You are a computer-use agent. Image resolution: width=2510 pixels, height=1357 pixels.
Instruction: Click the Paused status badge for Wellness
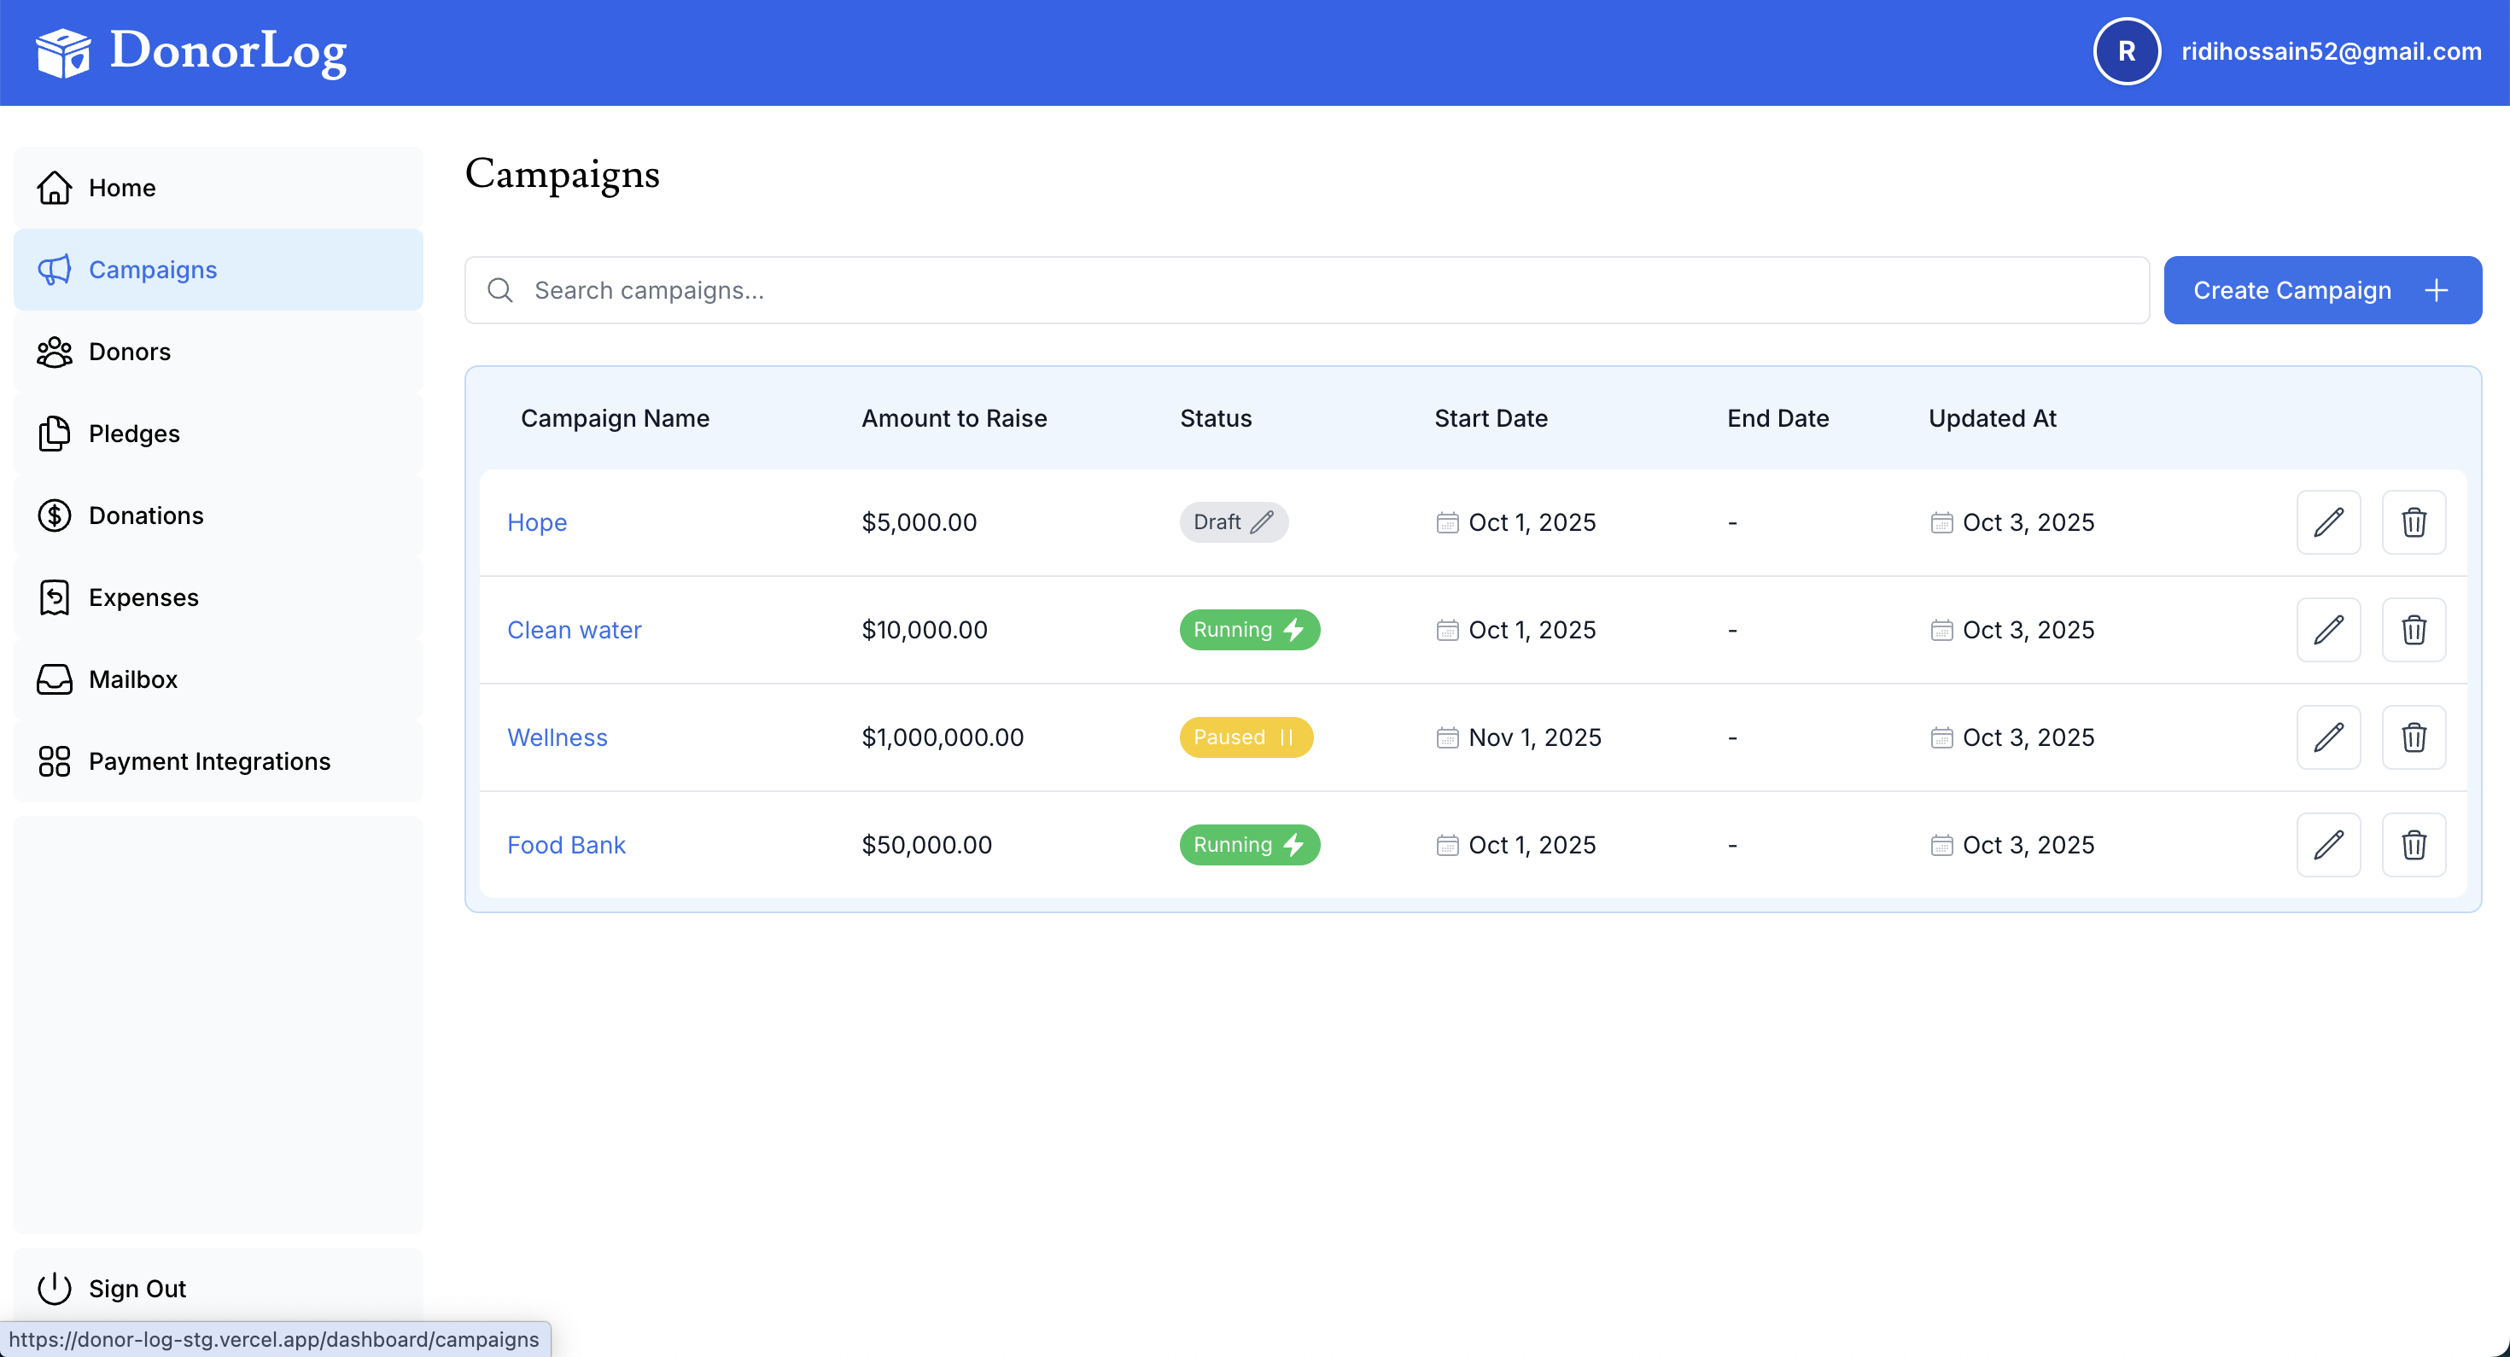click(x=1246, y=737)
